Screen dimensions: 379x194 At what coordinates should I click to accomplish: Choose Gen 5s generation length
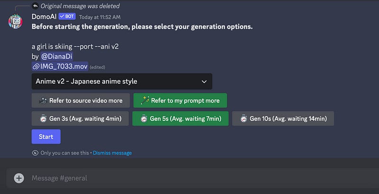click(x=180, y=119)
